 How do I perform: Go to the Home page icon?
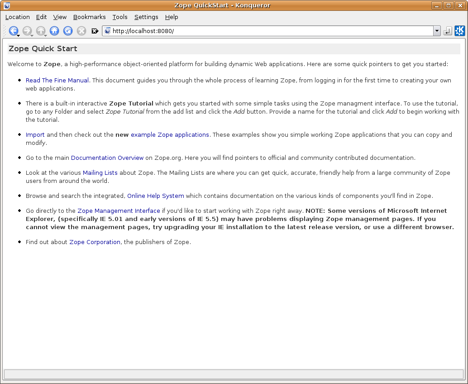54,31
